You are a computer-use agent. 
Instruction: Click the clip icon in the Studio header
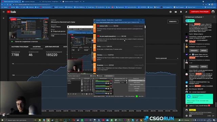pyautogui.click(x=176, y=12)
